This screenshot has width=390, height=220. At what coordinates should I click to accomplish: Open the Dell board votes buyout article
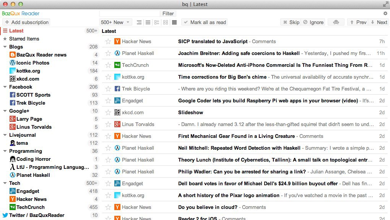pos(245,183)
